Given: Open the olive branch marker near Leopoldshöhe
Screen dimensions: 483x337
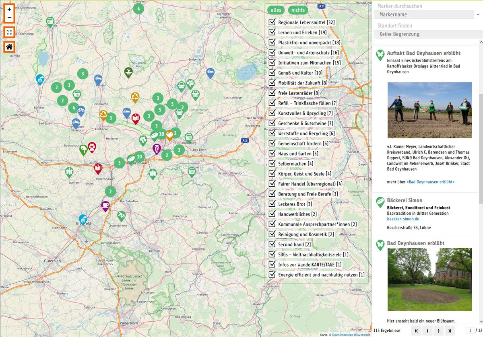Looking at the screenshot, I should click(x=121, y=216).
